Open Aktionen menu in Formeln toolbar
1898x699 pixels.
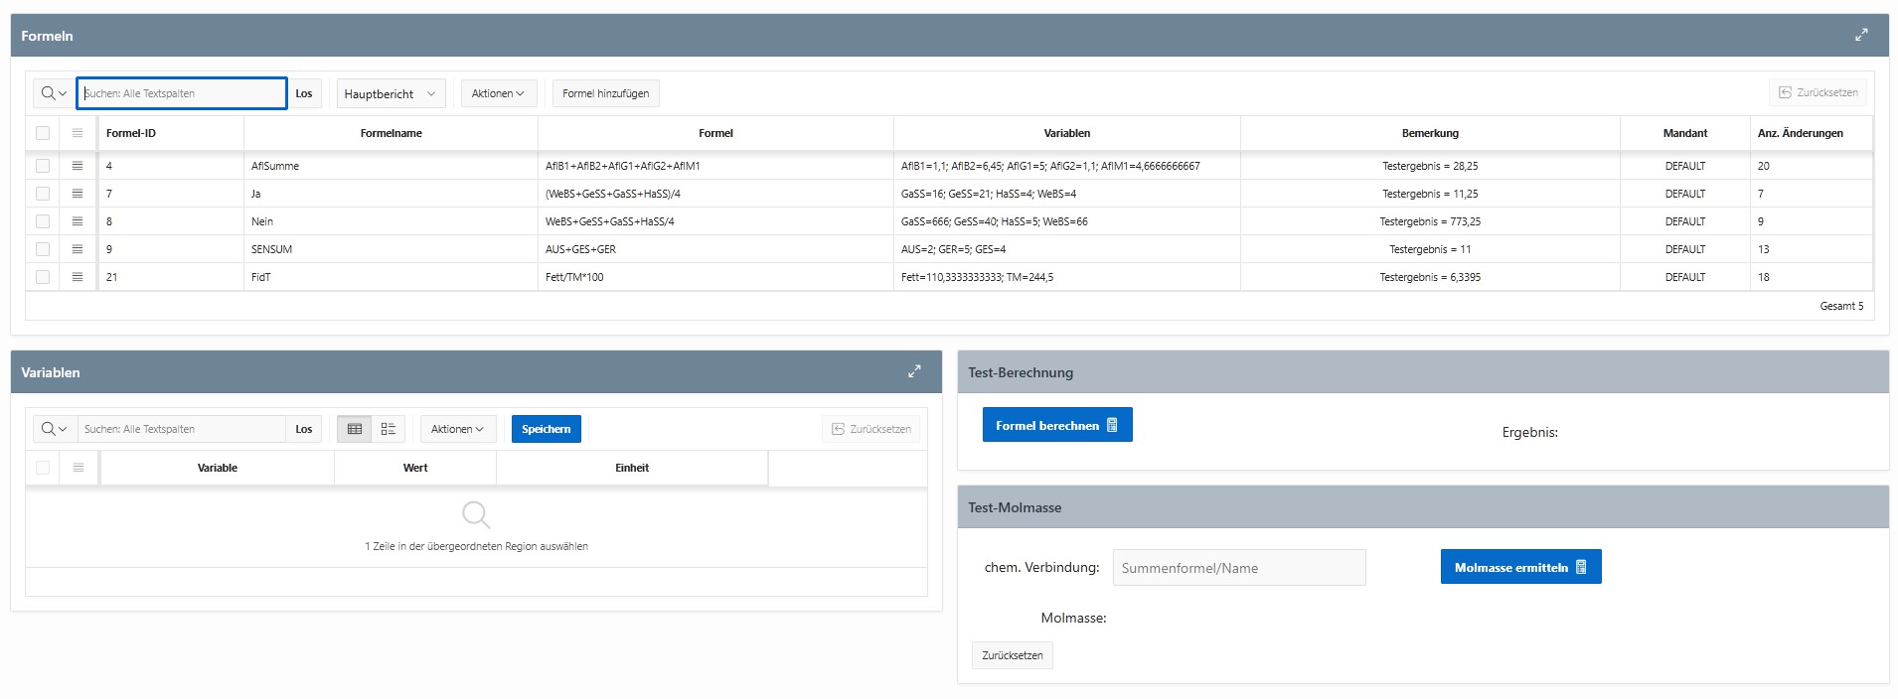pyautogui.click(x=498, y=93)
